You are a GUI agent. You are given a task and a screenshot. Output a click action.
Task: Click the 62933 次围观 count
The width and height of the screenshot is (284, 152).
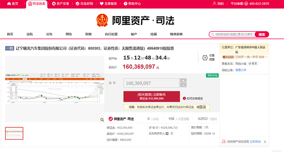point(207,119)
